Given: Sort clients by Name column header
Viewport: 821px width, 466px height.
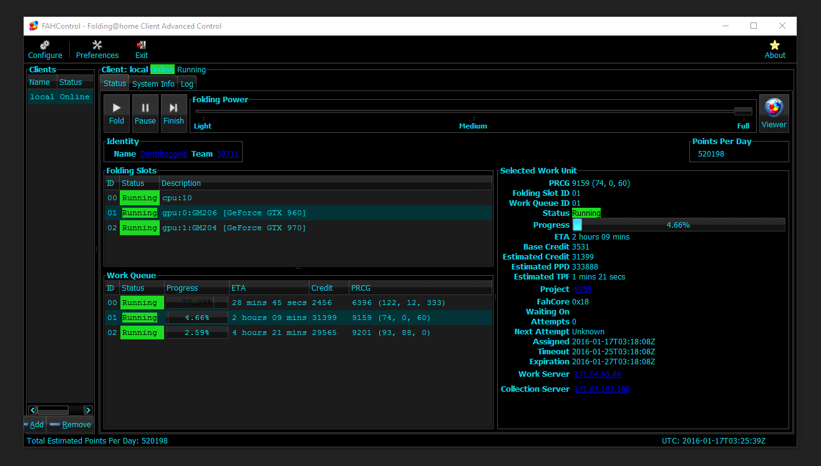Looking at the screenshot, I should (42, 82).
